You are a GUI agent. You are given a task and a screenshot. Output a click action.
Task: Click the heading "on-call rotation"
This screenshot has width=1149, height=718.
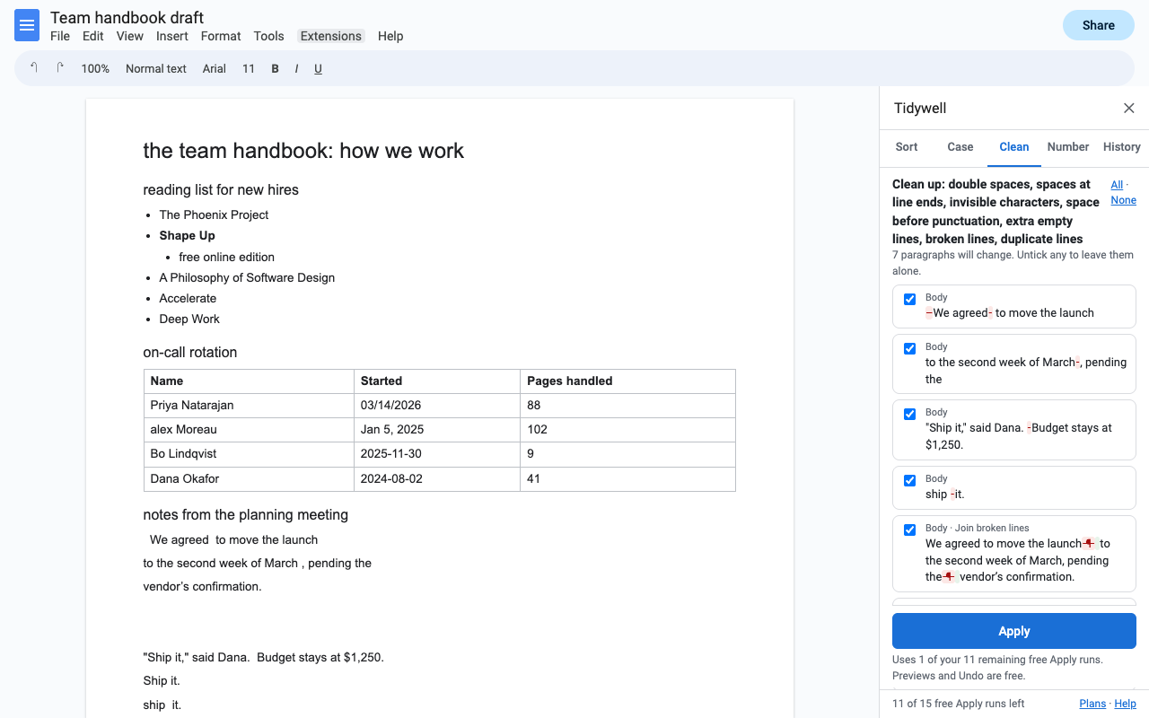190,353
